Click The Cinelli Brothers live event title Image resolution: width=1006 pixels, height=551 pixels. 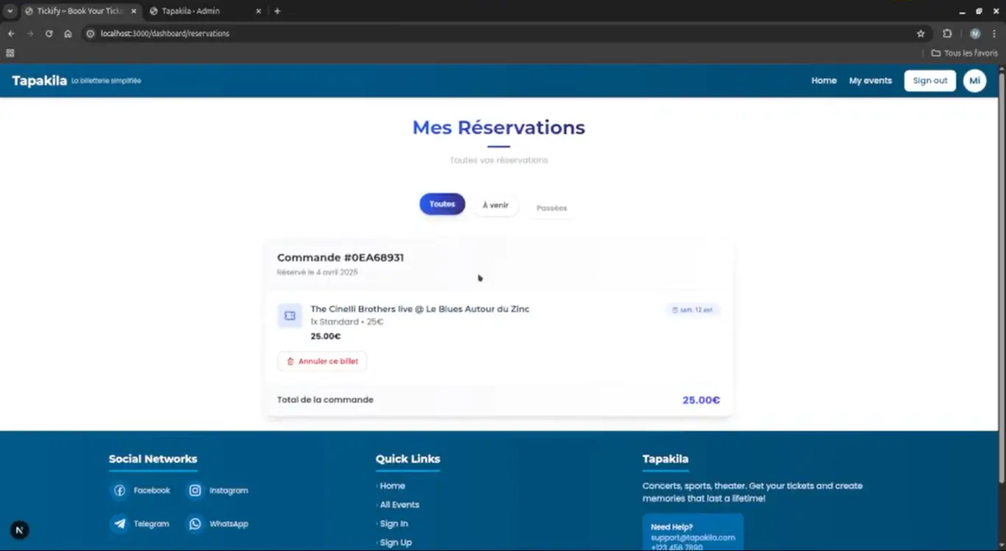coord(420,309)
